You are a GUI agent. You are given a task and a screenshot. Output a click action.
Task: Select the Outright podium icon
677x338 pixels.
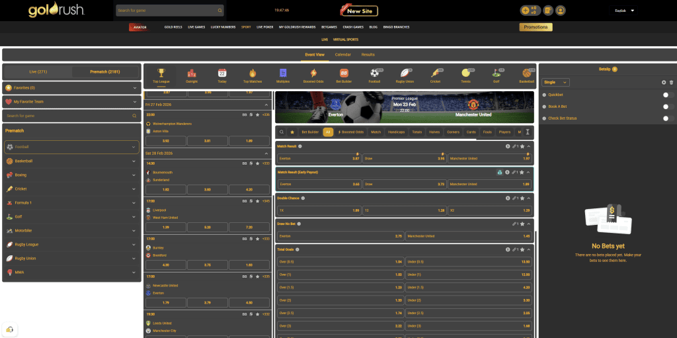point(192,73)
